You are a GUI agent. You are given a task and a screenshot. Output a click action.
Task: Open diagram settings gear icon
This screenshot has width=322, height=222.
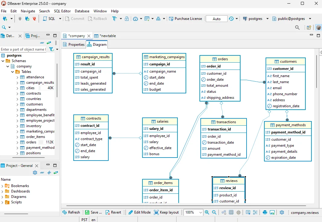[282, 212]
